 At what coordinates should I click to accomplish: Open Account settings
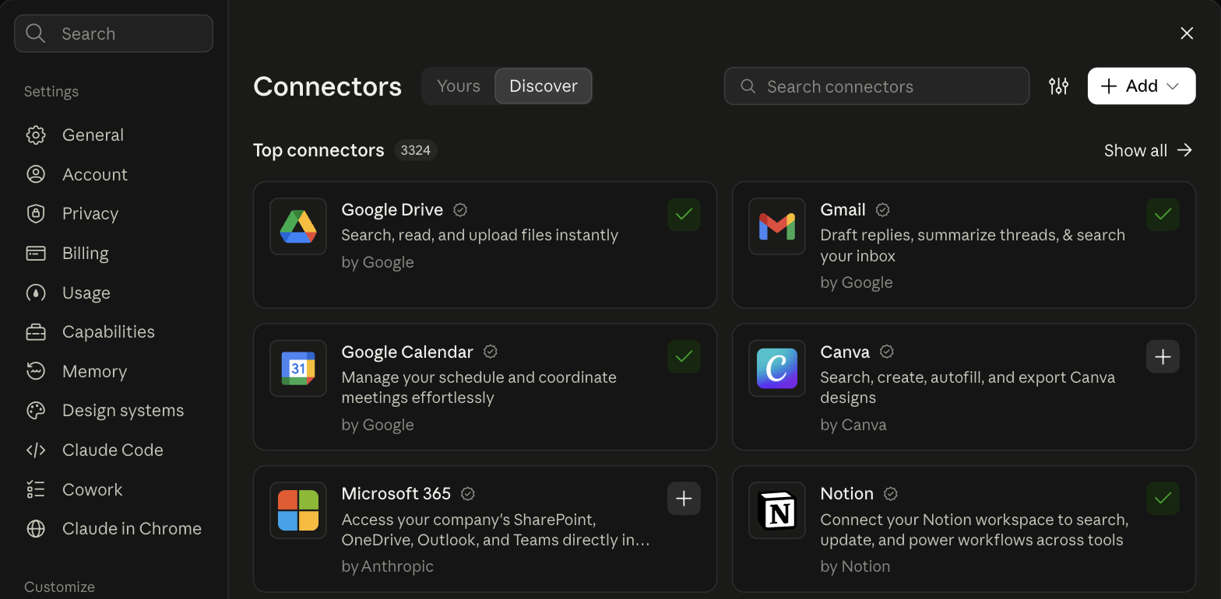pos(114,174)
